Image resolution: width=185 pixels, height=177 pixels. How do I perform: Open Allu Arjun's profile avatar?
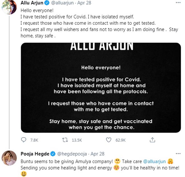9,7
